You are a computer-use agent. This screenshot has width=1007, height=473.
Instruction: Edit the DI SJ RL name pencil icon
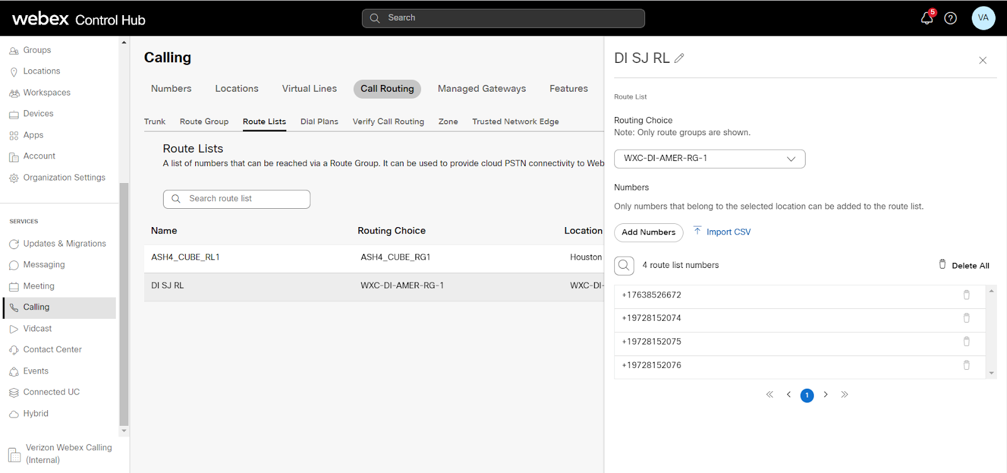(679, 58)
